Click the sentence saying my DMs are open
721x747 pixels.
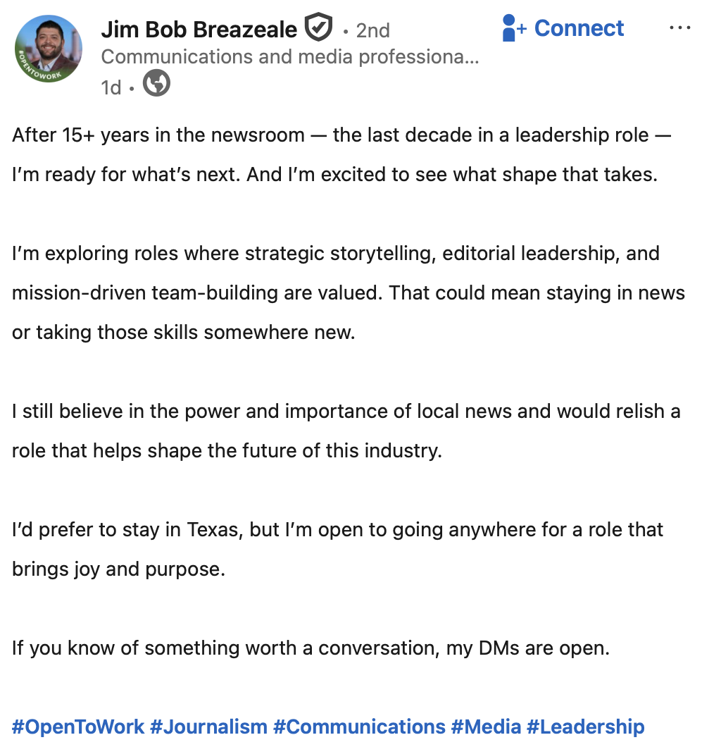click(311, 648)
